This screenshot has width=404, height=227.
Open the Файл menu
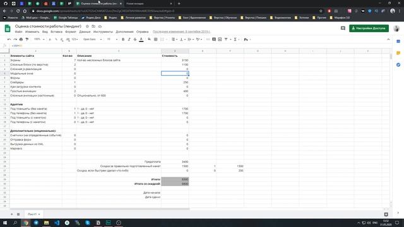pyautogui.click(x=18, y=32)
